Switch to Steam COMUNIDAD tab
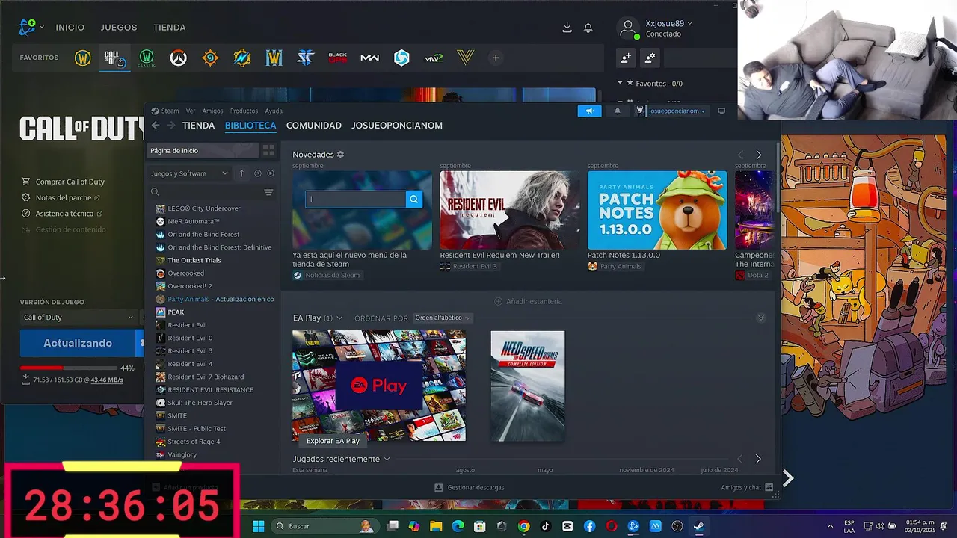Viewport: 957px width, 538px height. tap(314, 126)
